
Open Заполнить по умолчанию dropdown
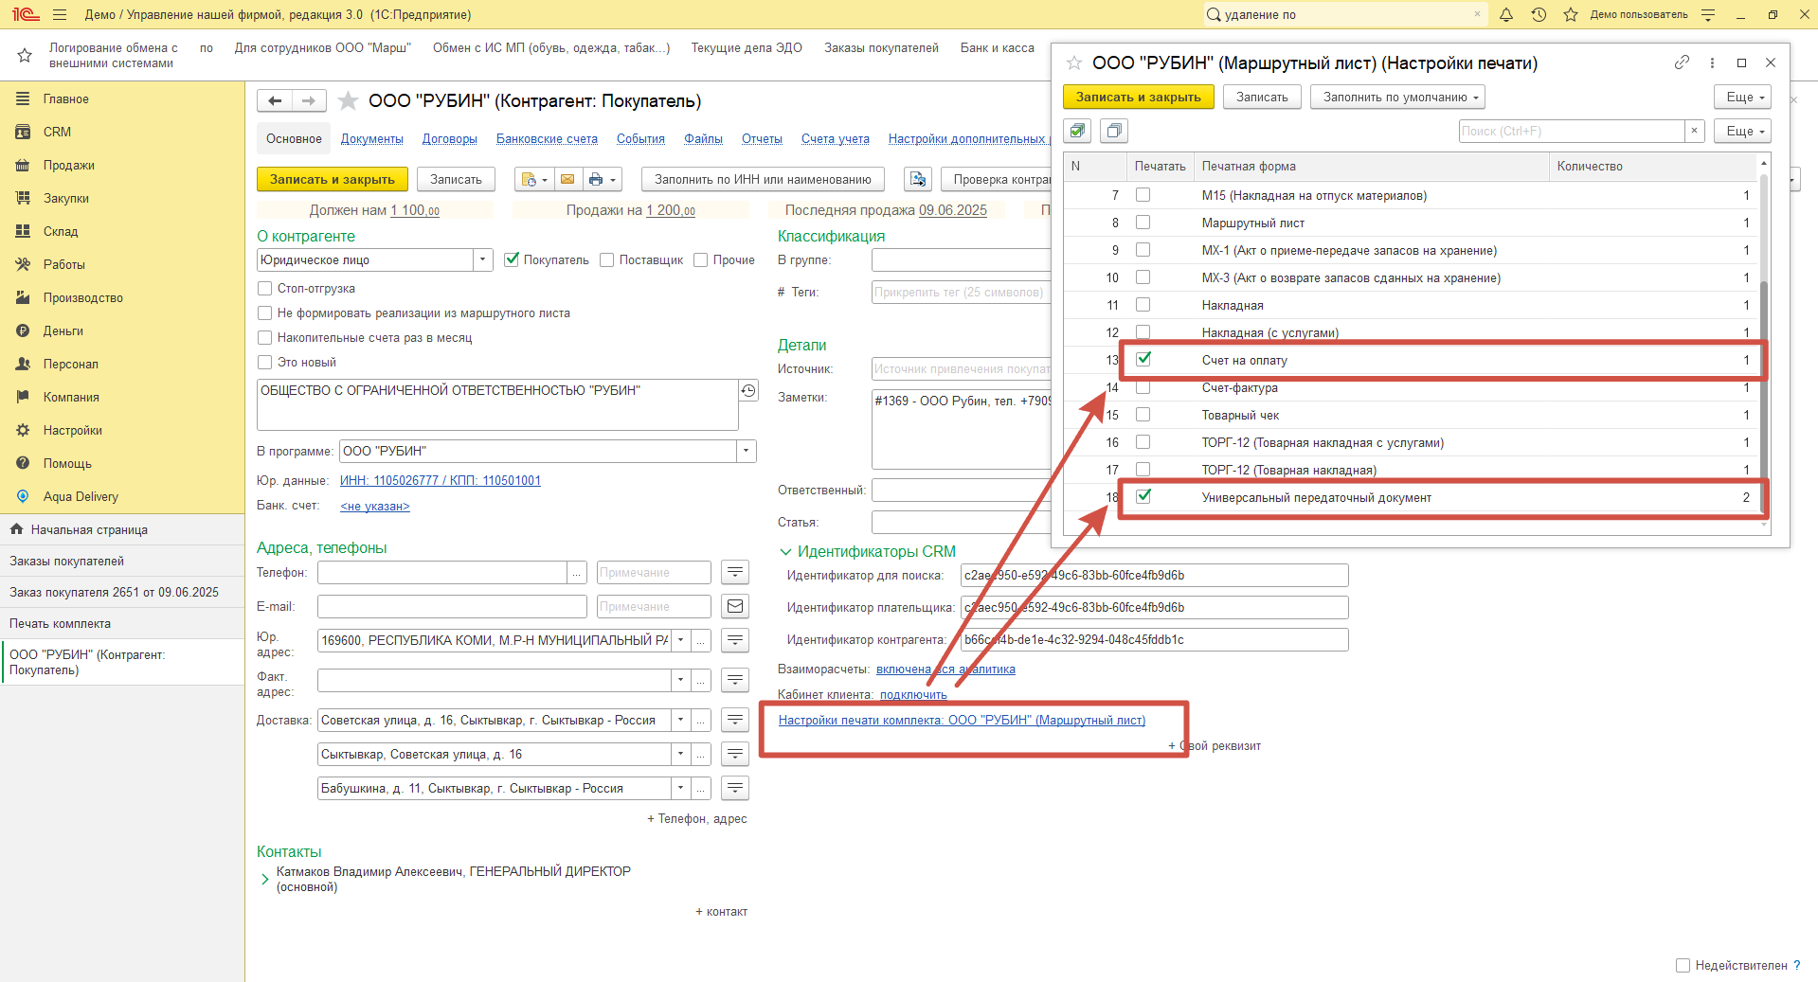[x=1397, y=97]
